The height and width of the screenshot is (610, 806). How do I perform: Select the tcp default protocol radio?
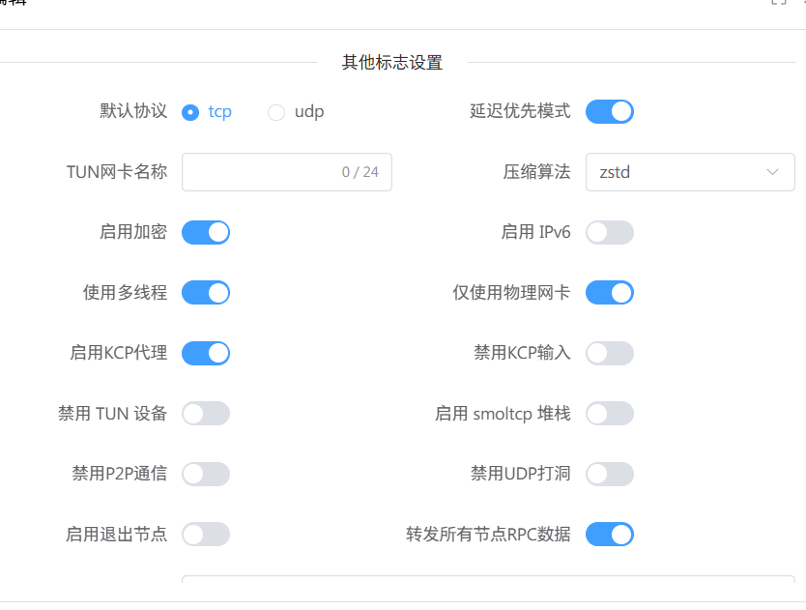190,112
